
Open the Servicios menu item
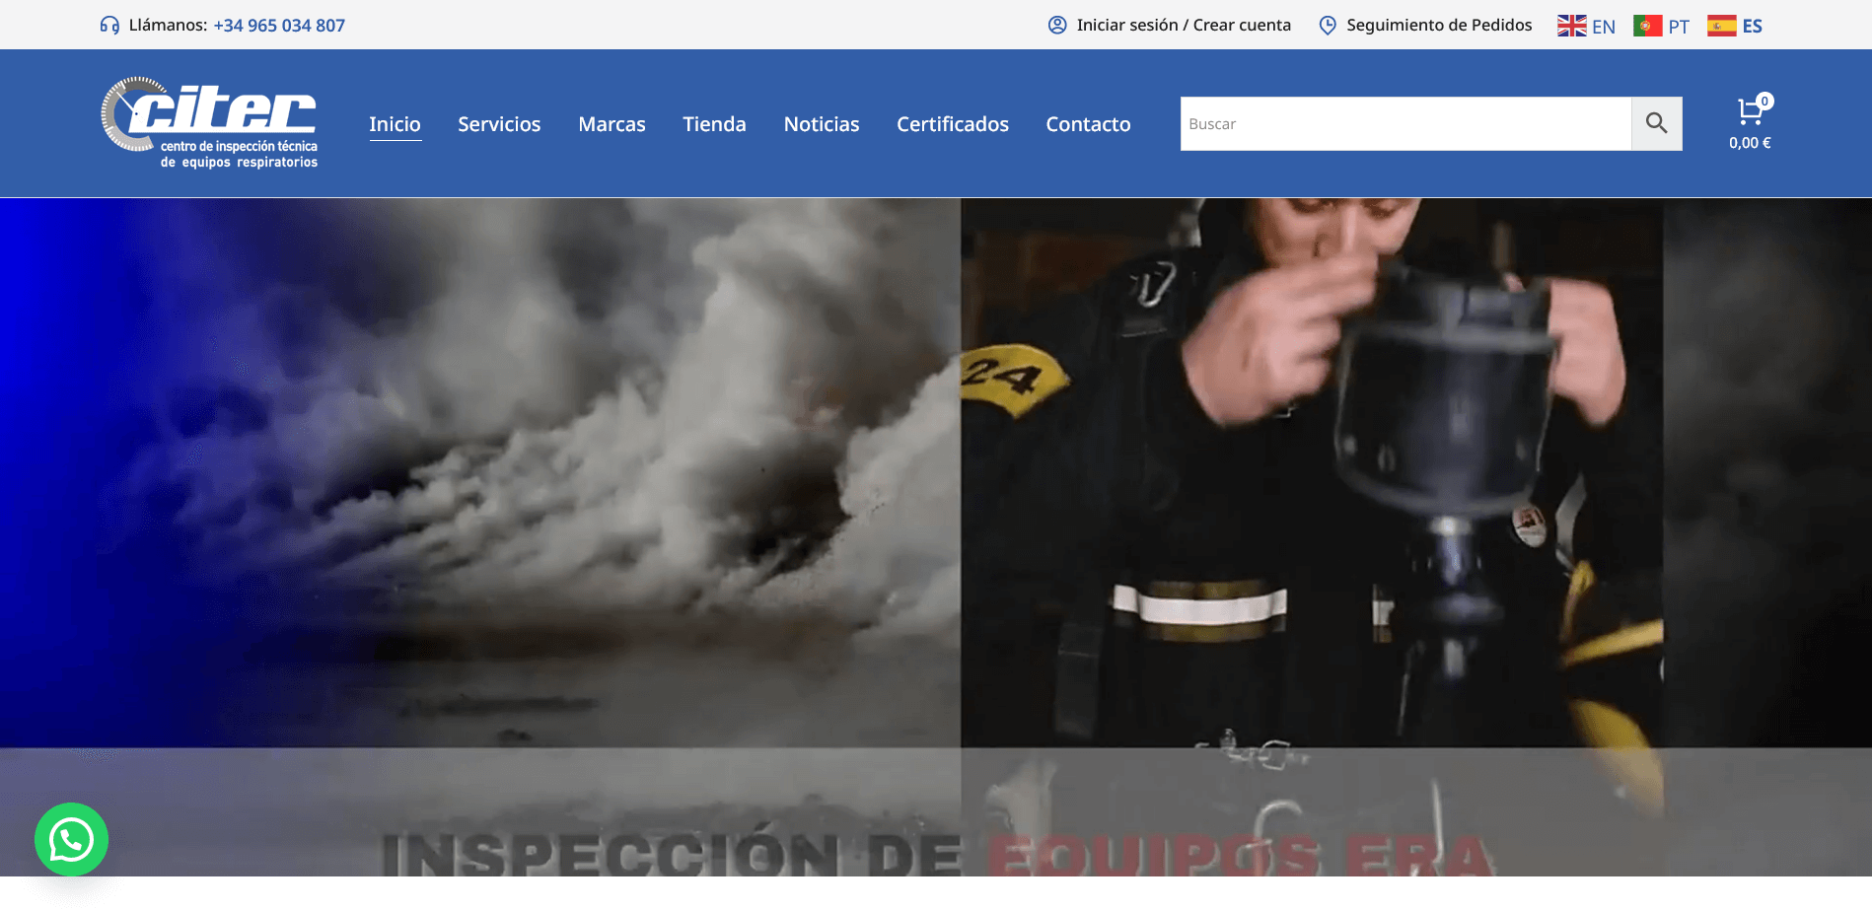[x=499, y=124]
